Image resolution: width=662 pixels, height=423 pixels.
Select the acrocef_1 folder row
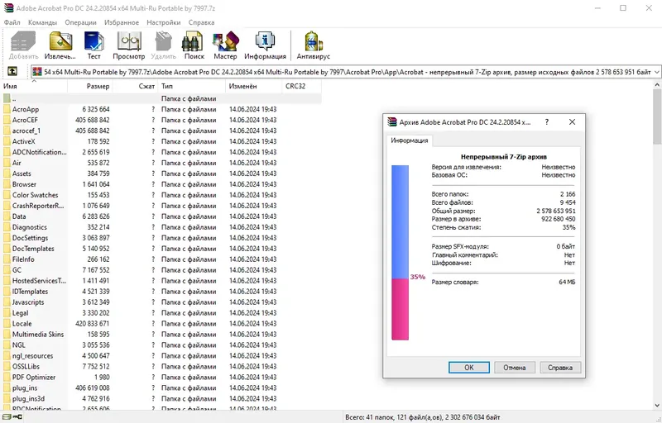click(x=161, y=131)
